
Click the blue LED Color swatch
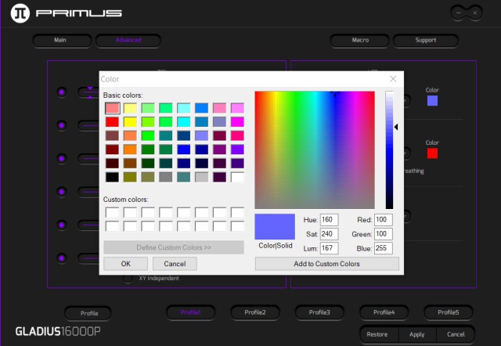(432, 101)
